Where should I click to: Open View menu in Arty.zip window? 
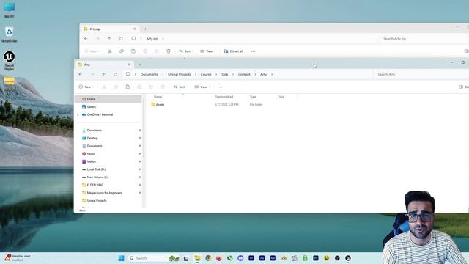(208, 51)
